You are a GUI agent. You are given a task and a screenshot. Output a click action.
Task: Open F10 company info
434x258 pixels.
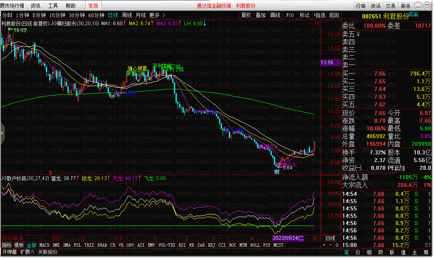pyautogui.click(x=290, y=15)
